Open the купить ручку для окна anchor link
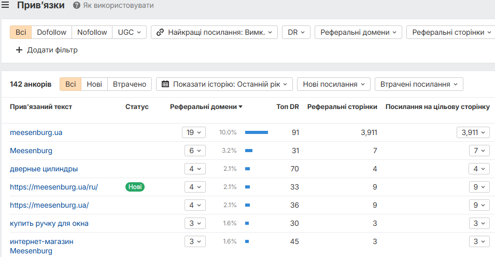This screenshot has height=257, width=495. (49, 223)
